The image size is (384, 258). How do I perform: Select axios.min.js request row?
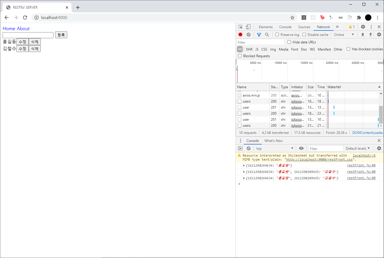point(307,95)
